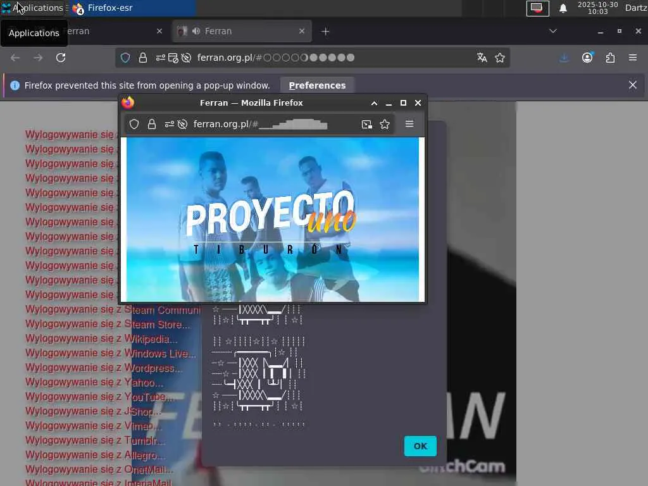Viewport: 648px width, 486px height.
Task: Click the blocked pop-up icon in main address bar
Action: 173,58
